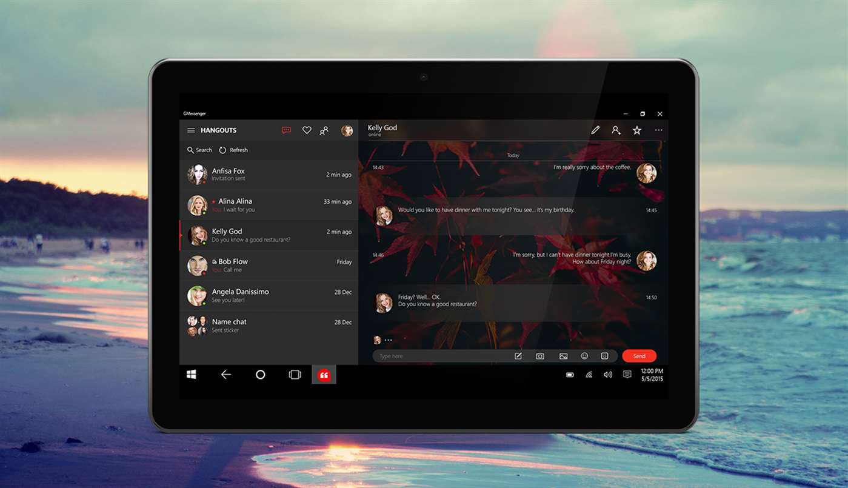The image size is (848, 488).
Task: Click the Windows Start button
Action: tap(191, 375)
